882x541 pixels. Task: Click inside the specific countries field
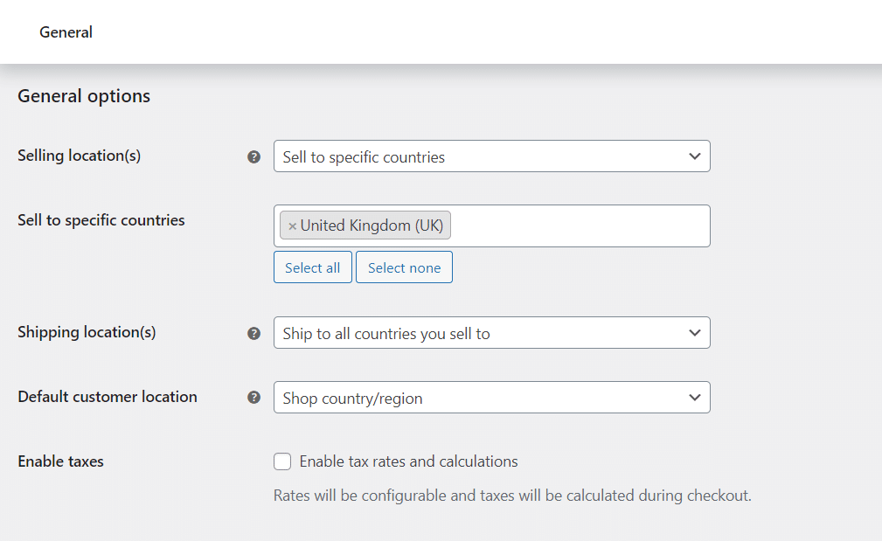568,225
